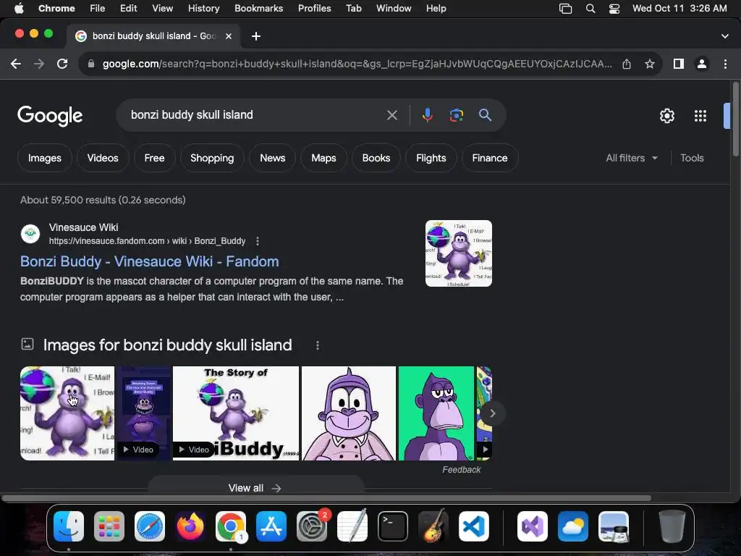Open Terminal from the Dock
The height and width of the screenshot is (556, 741).
pyautogui.click(x=393, y=526)
